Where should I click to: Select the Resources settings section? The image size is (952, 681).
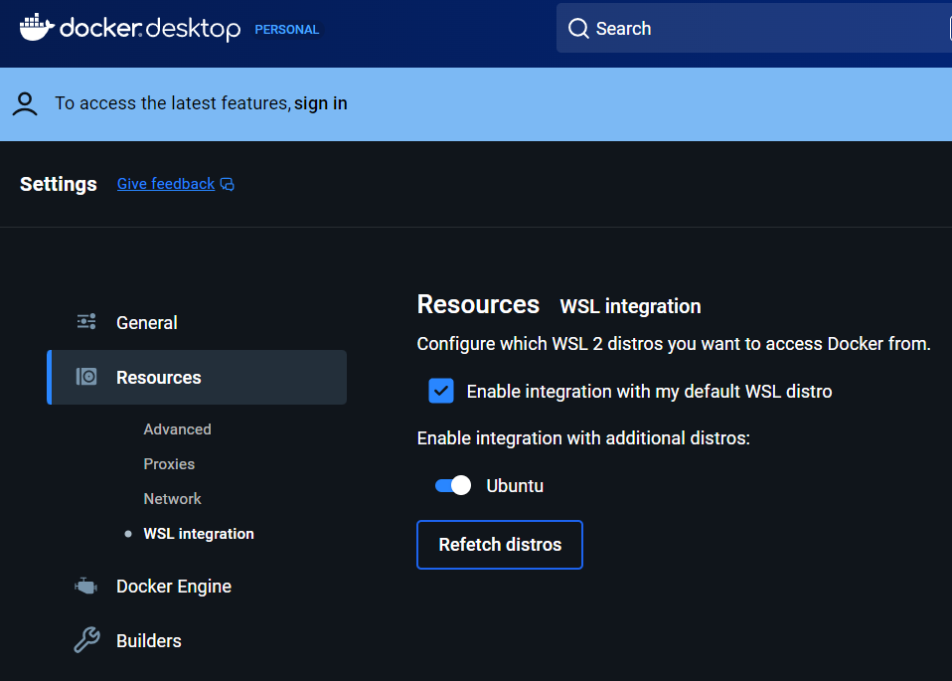pyautogui.click(x=197, y=377)
